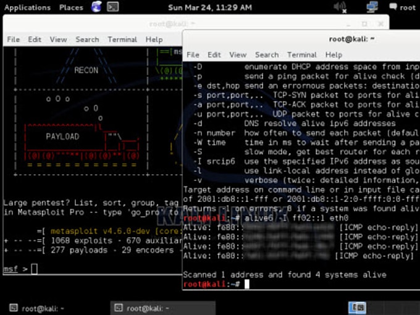Image resolution: width=420 pixels, height=315 pixels.
Task: Switch to first root@kali window in taskbar
Action: pyautogui.click(x=37, y=308)
